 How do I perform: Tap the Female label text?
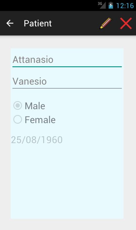(40, 120)
